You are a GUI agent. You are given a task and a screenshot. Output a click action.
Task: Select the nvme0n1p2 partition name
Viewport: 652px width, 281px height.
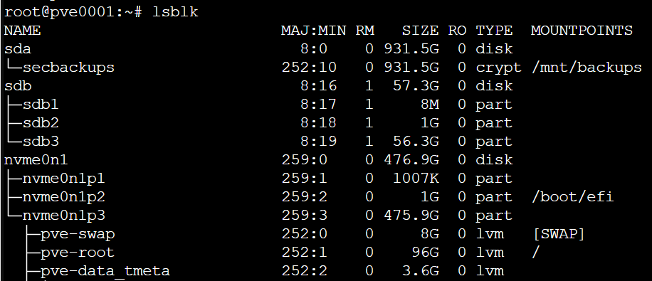pyautogui.click(x=63, y=197)
